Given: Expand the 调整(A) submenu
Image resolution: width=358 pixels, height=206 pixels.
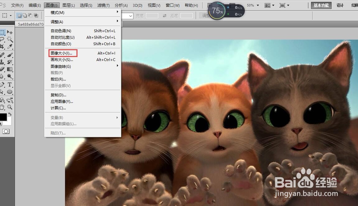Looking at the screenshot, I should coord(83,22).
